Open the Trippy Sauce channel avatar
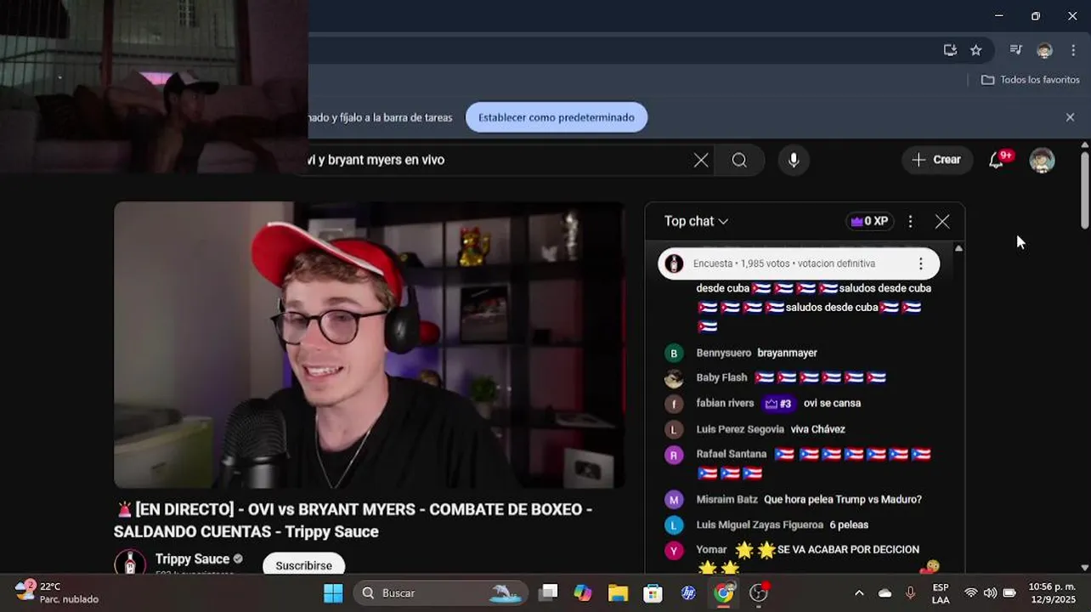 [130, 563]
